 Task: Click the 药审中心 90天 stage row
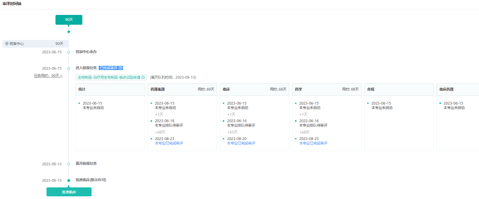pos(35,44)
